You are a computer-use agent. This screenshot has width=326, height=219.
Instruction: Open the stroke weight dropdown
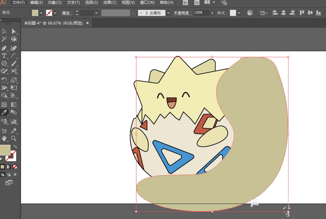coord(96,13)
